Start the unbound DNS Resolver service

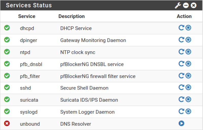click(x=181, y=123)
